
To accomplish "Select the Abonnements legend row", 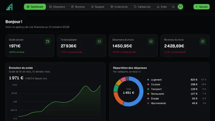I will (x=177, y=103).
